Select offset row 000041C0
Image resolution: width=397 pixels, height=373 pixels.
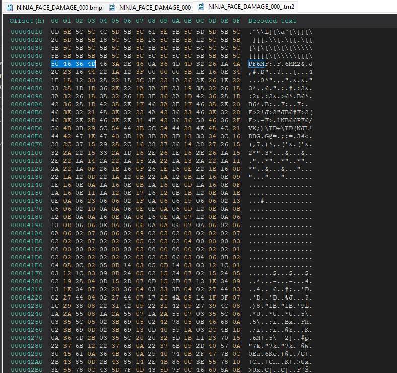click(x=27, y=249)
